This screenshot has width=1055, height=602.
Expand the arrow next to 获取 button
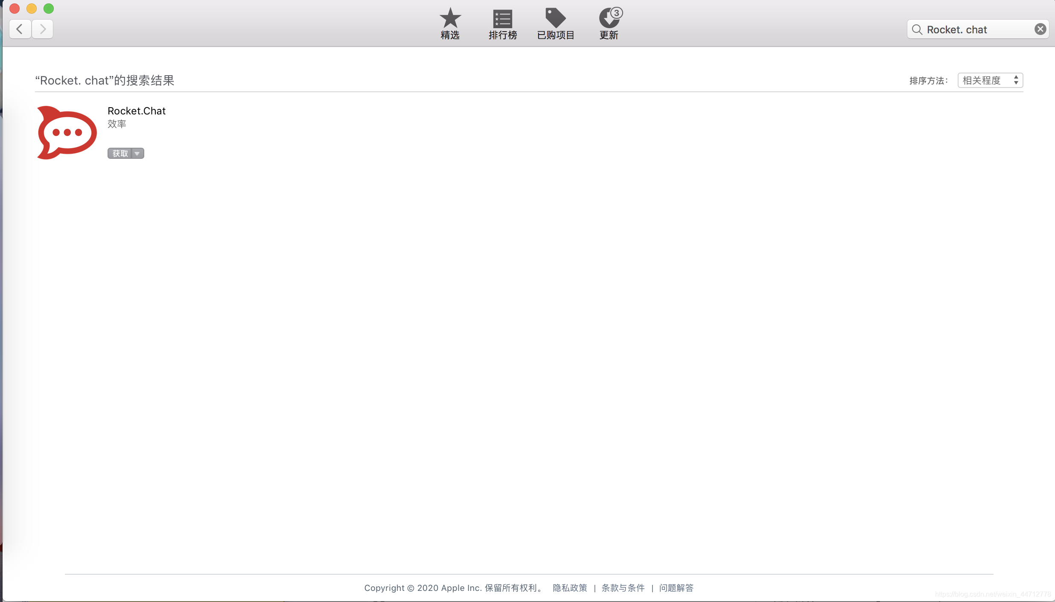click(137, 154)
